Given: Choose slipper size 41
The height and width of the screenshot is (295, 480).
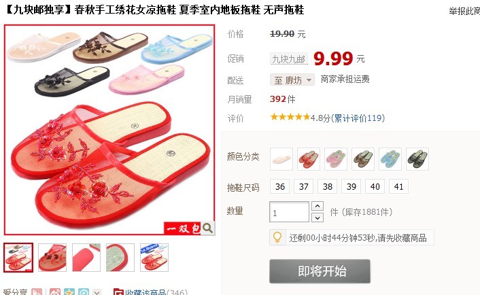Looking at the screenshot, I should [398, 186].
